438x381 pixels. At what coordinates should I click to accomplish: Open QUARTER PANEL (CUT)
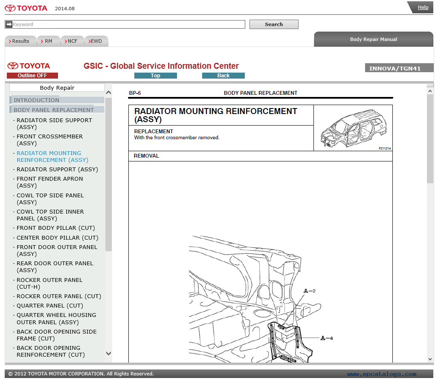(50, 306)
